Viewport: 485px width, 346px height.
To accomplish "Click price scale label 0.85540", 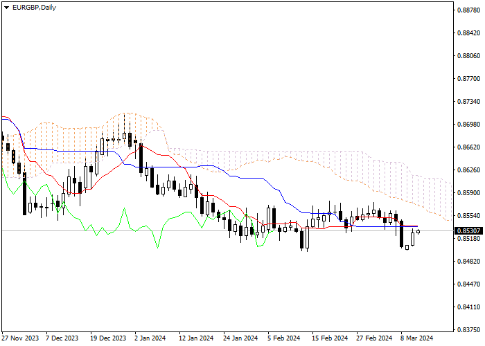I will [468, 216].
